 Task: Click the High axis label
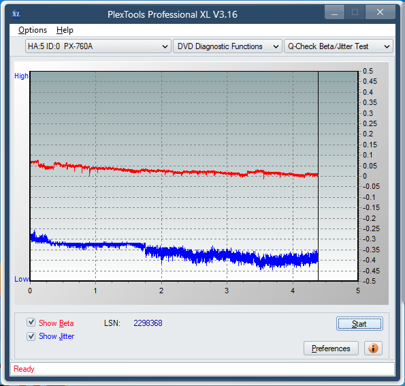[x=21, y=76]
